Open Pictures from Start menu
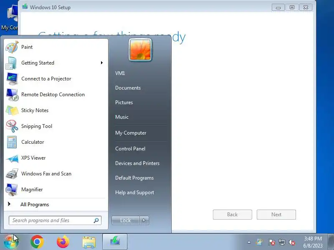Image resolution: width=334 pixels, height=250 pixels. coord(124,102)
